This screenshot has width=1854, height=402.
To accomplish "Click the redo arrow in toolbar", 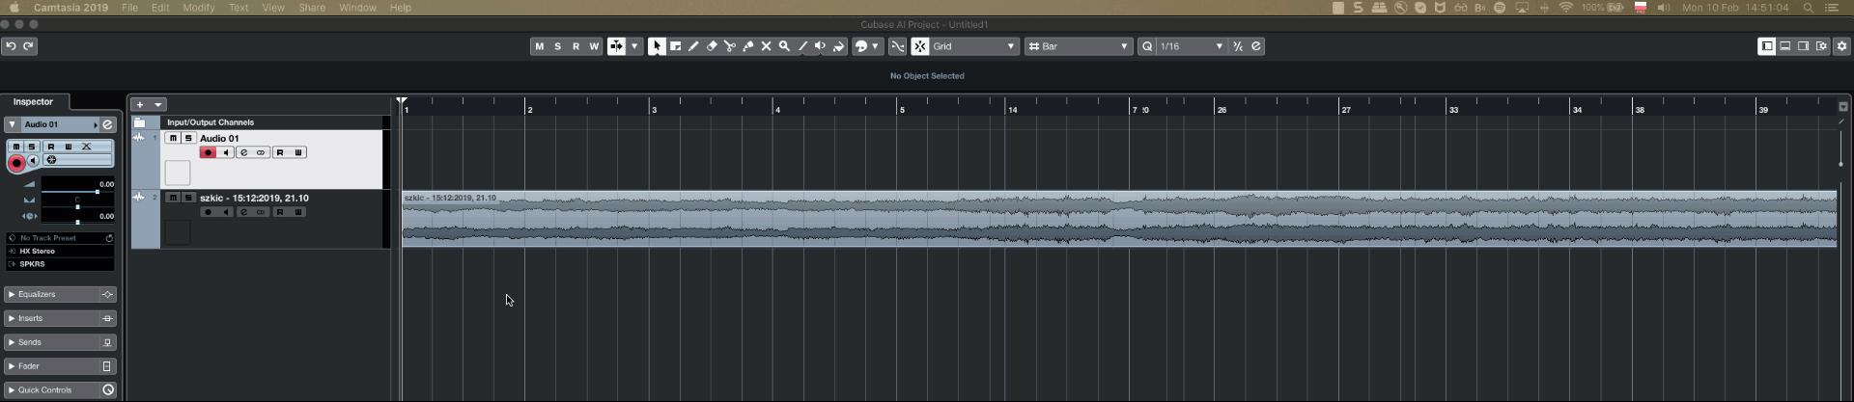I will click(x=29, y=46).
